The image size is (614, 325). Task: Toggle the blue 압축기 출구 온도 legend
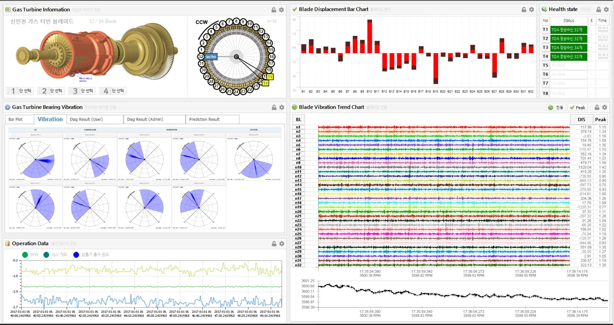pos(76,255)
